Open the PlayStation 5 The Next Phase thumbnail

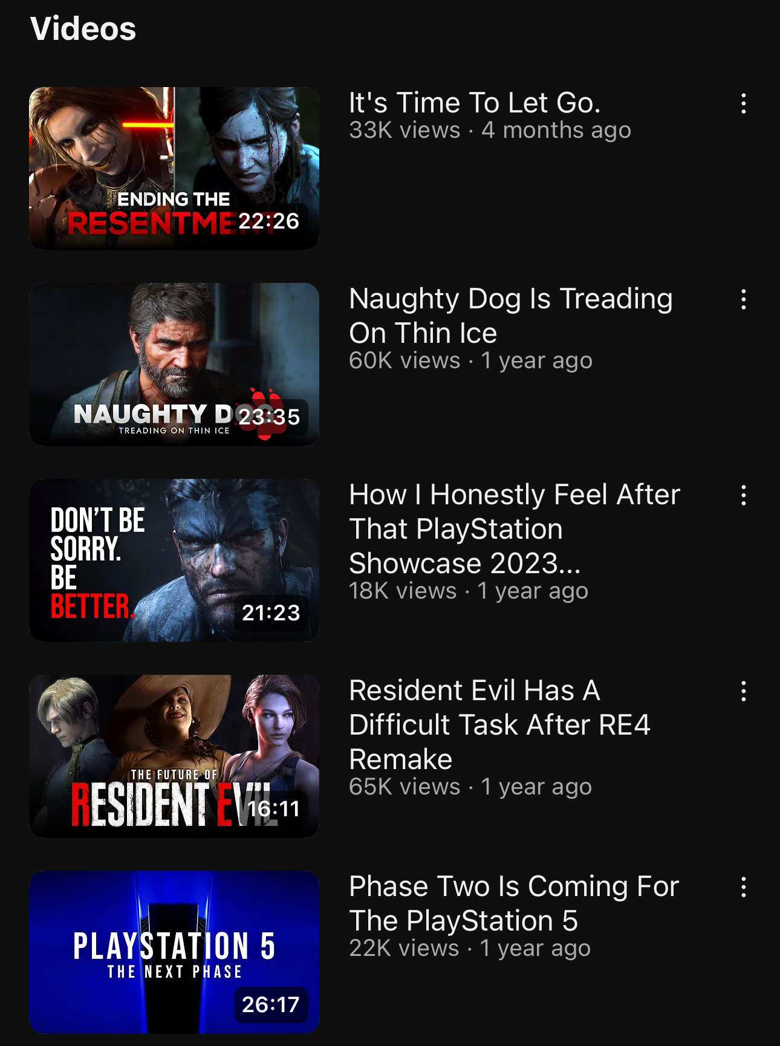coord(174,952)
